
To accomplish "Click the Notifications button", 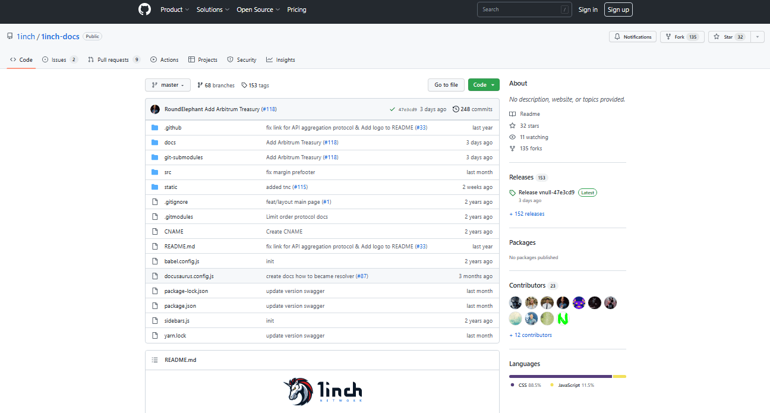I will tap(633, 37).
